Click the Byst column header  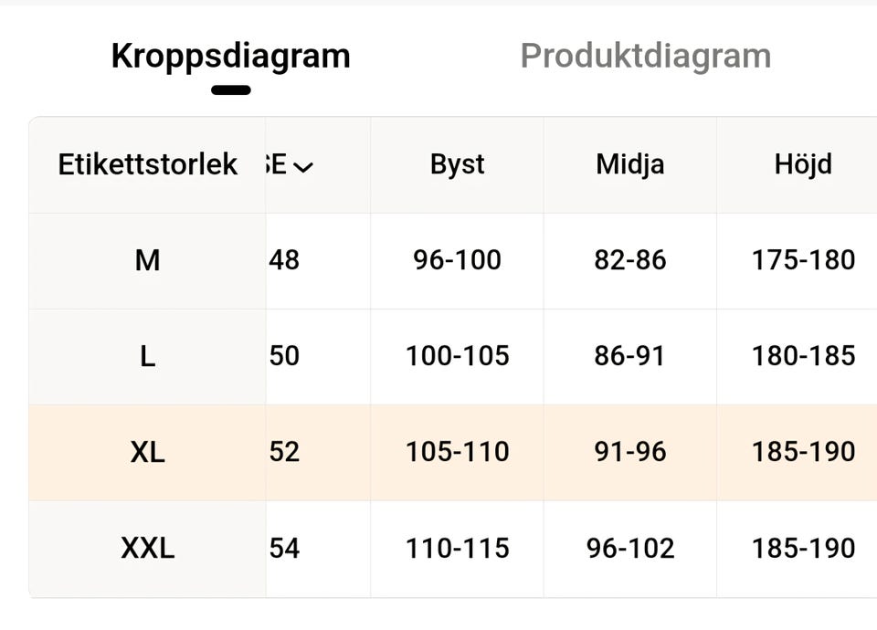457,165
